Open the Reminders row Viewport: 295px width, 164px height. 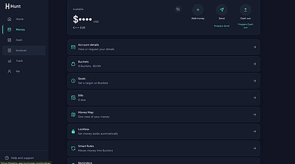(x=164, y=161)
